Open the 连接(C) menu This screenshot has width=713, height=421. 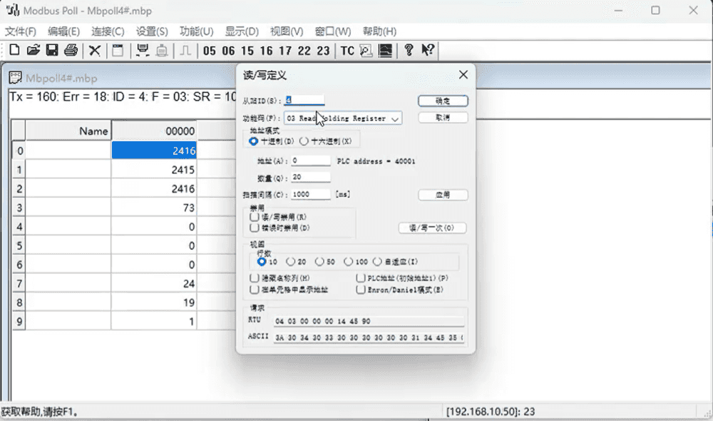[108, 31]
